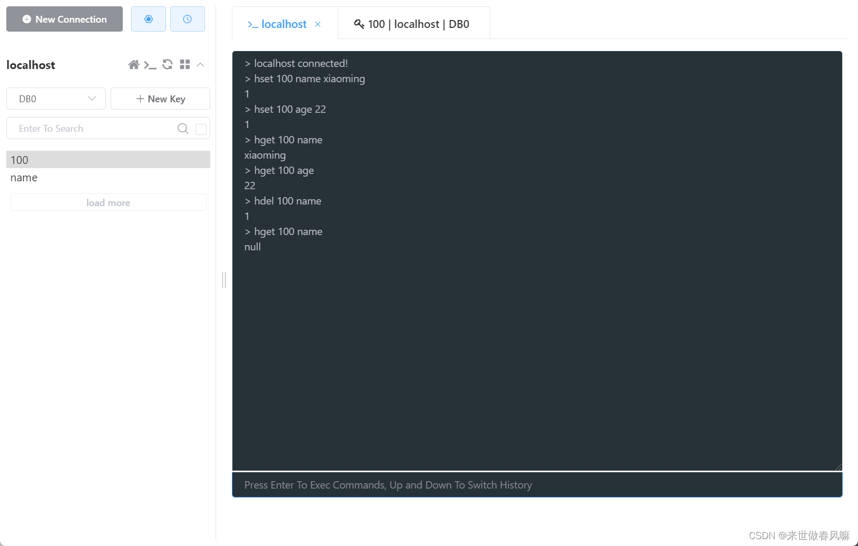Switch to the 100 | localhost | DB0 tab

coord(414,24)
